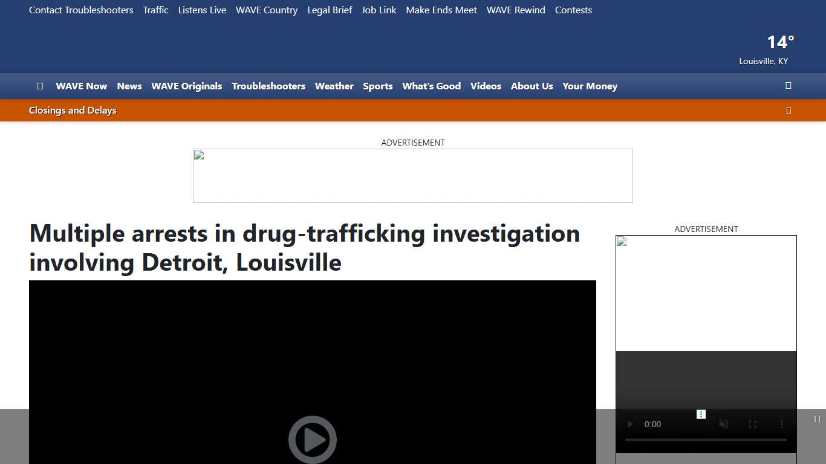The width and height of the screenshot is (826, 464).
Task: Expand the Closings and Delays banner
Action: pyautogui.click(x=789, y=110)
